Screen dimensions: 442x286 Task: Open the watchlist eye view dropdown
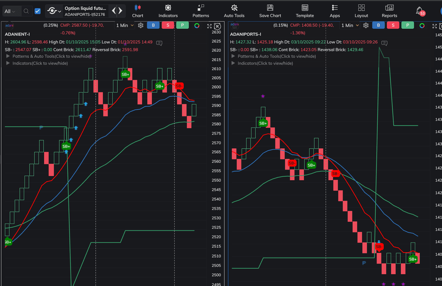click(54, 11)
